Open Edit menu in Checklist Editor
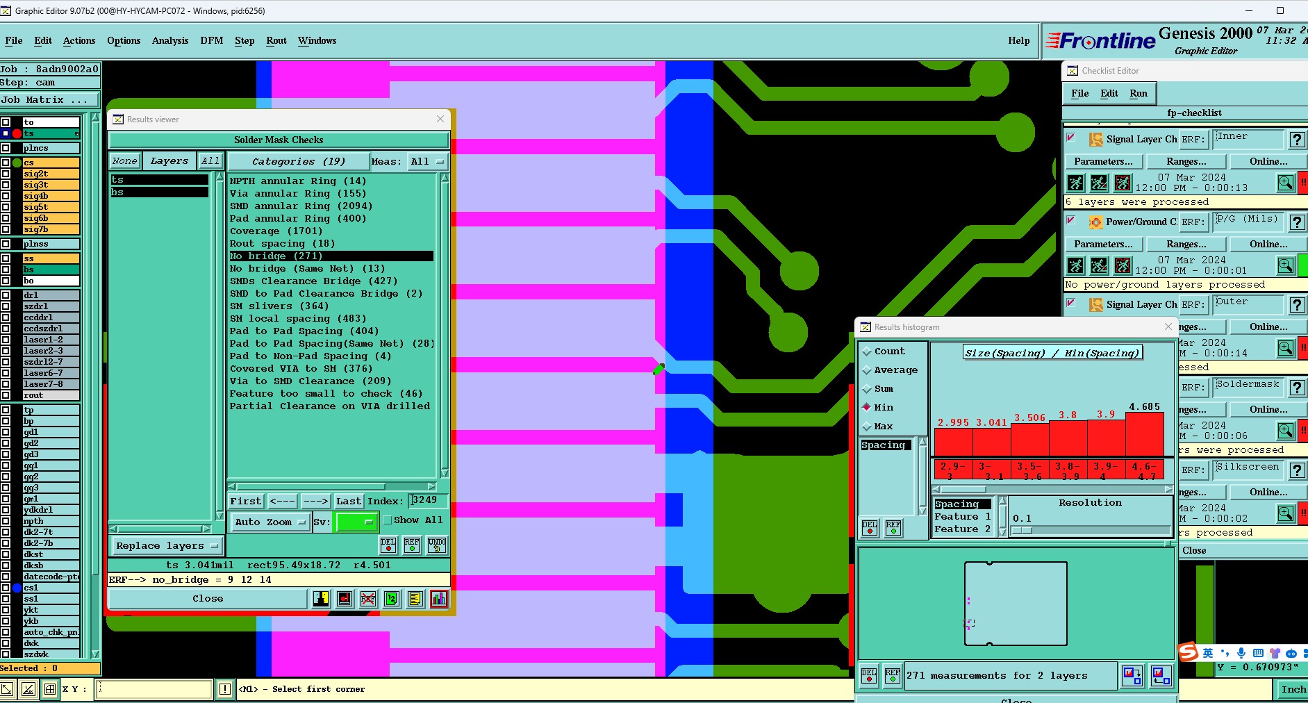The height and width of the screenshot is (703, 1308). [x=1109, y=93]
